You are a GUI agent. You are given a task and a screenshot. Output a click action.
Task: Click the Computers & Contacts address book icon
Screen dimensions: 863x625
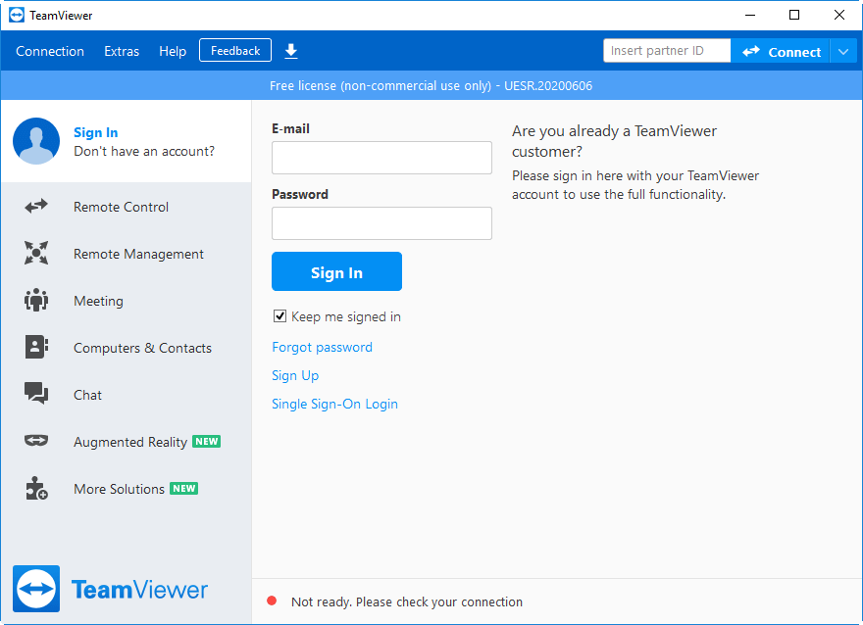tap(36, 347)
